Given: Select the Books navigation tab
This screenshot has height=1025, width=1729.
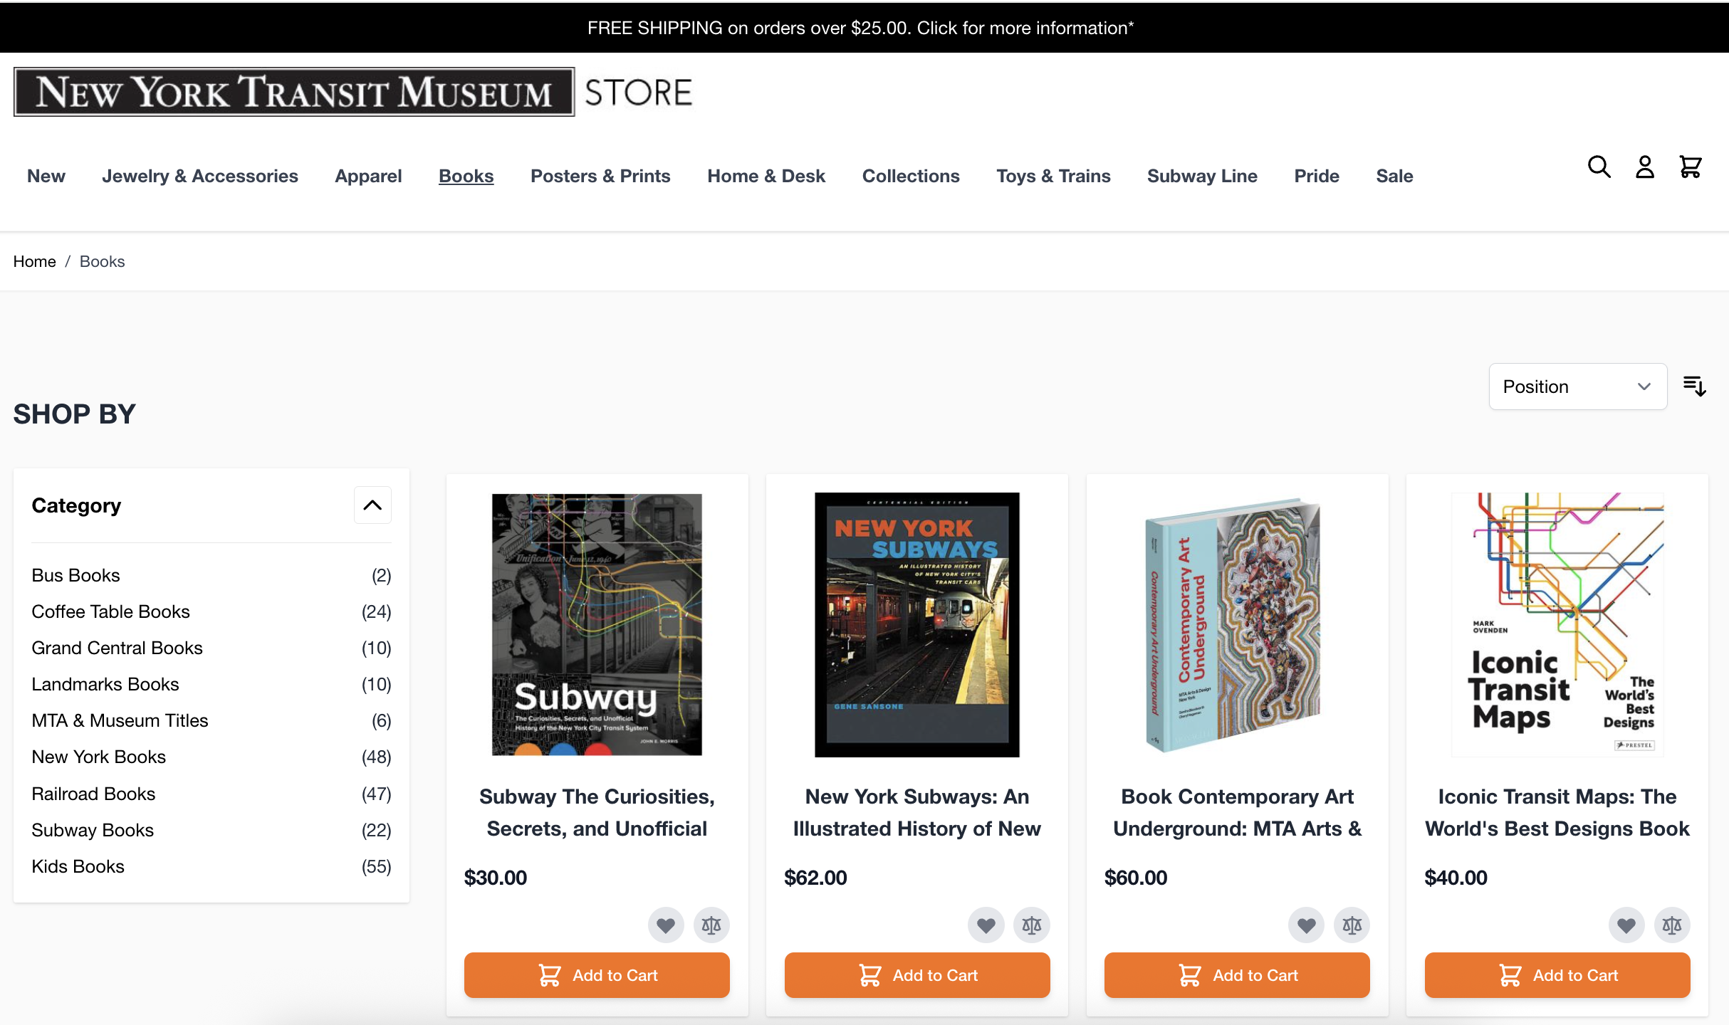Looking at the screenshot, I should [x=466, y=176].
